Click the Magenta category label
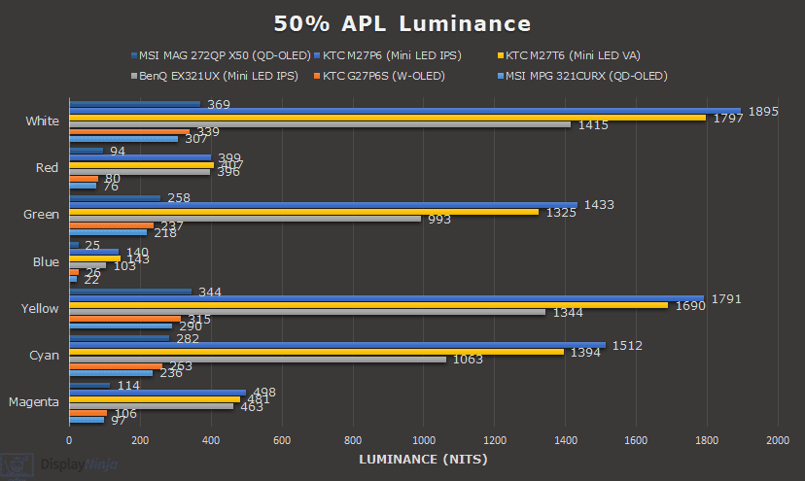 click(33, 402)
